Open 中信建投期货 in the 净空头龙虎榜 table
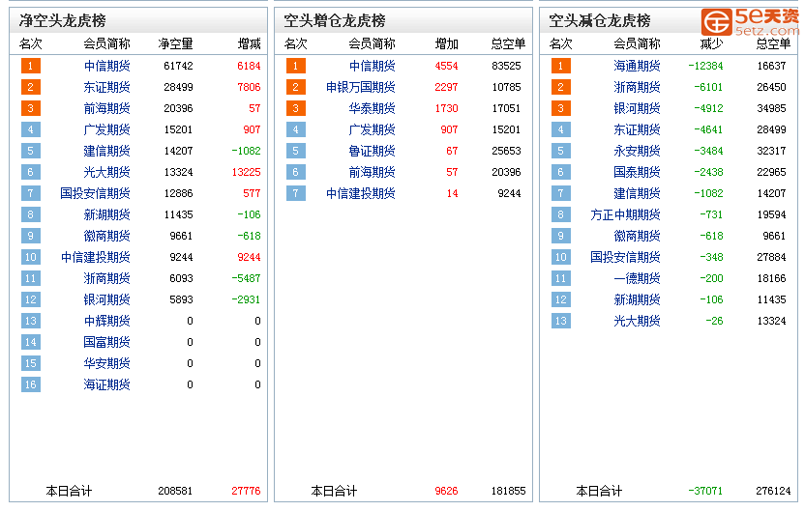805x511 pixels. point(95,257)
